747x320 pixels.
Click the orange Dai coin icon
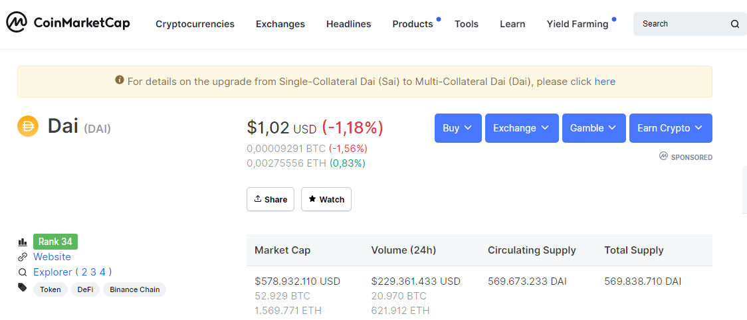tap(28, 127)
